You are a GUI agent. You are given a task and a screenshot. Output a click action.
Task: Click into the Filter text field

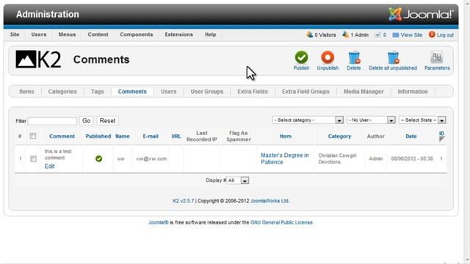point(52,121)
